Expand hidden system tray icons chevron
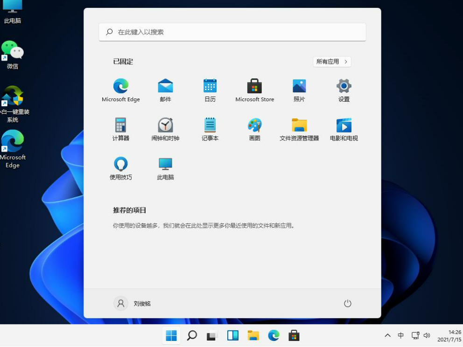The width and height of the screenshot is (463, 347). point(387,335)
